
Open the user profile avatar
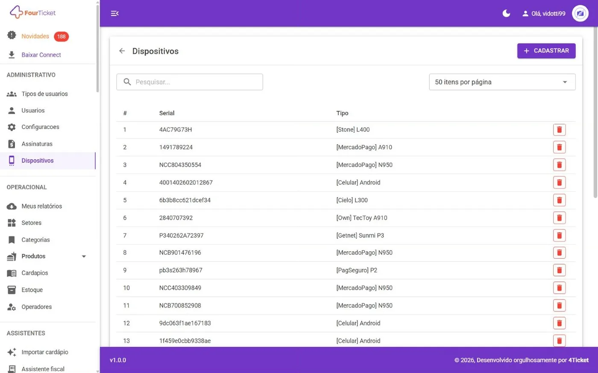pyautogui.click(x=580, y=13)
